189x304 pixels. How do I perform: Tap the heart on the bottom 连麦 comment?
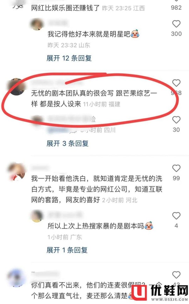pos(176,275)
